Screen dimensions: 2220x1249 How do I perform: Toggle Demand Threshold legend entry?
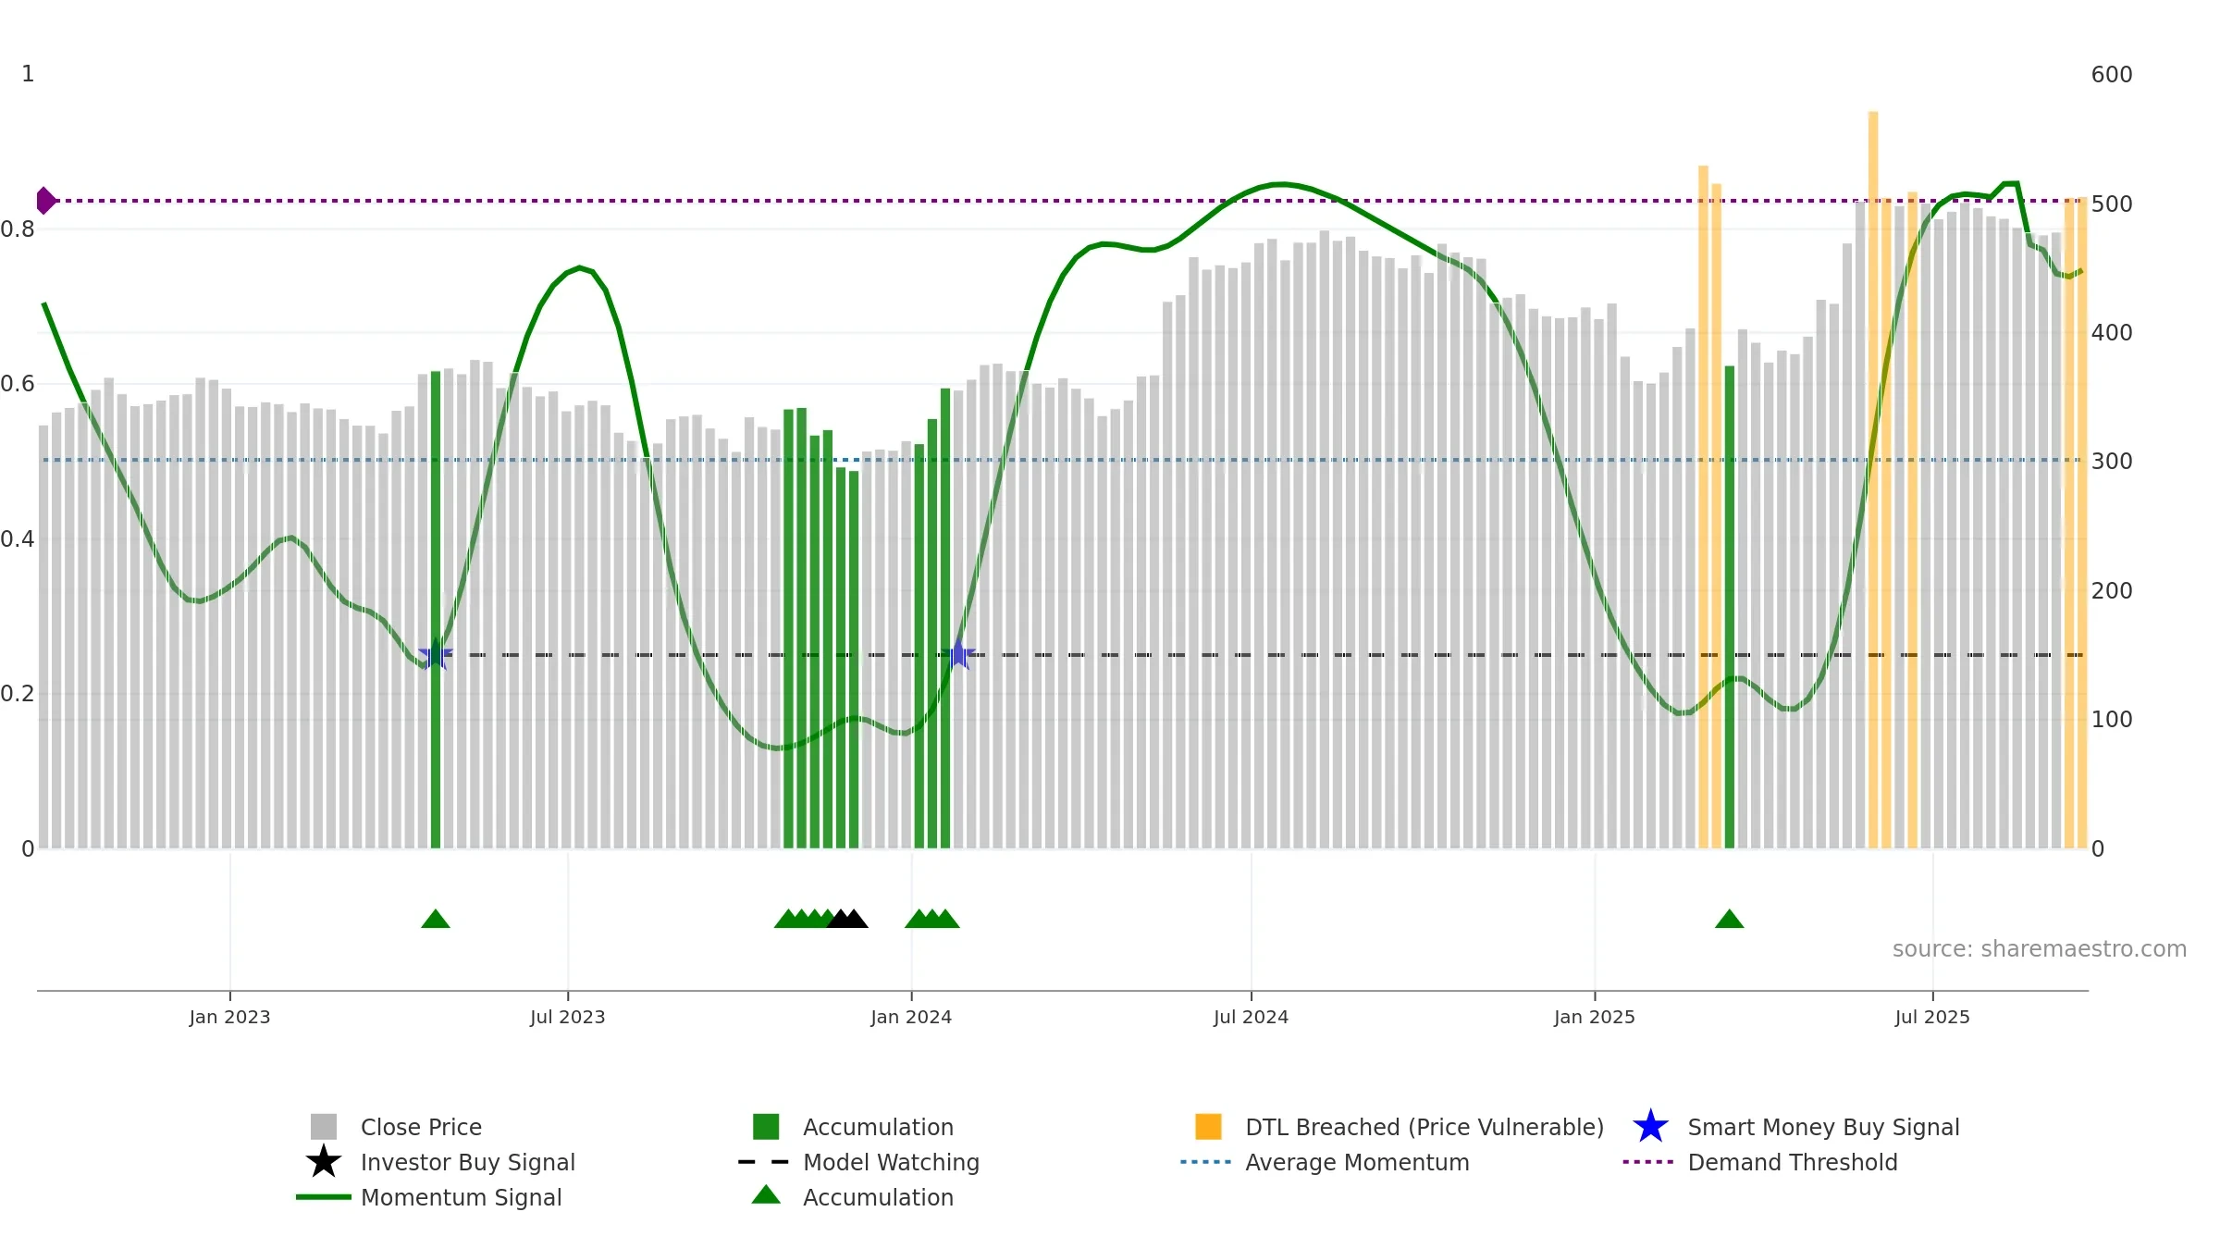[1793, 1162]
